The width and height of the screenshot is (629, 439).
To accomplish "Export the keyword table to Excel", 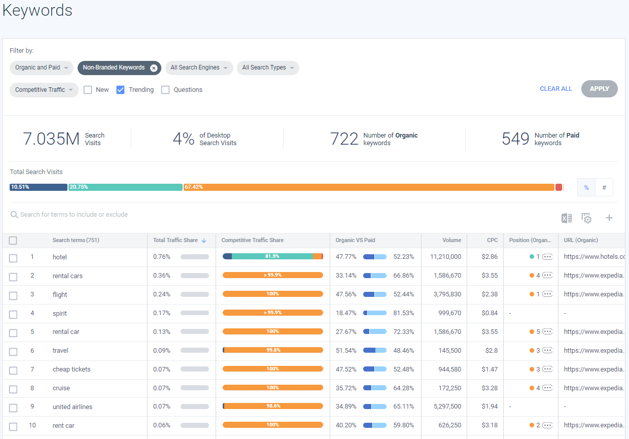I will coord(566,218).
